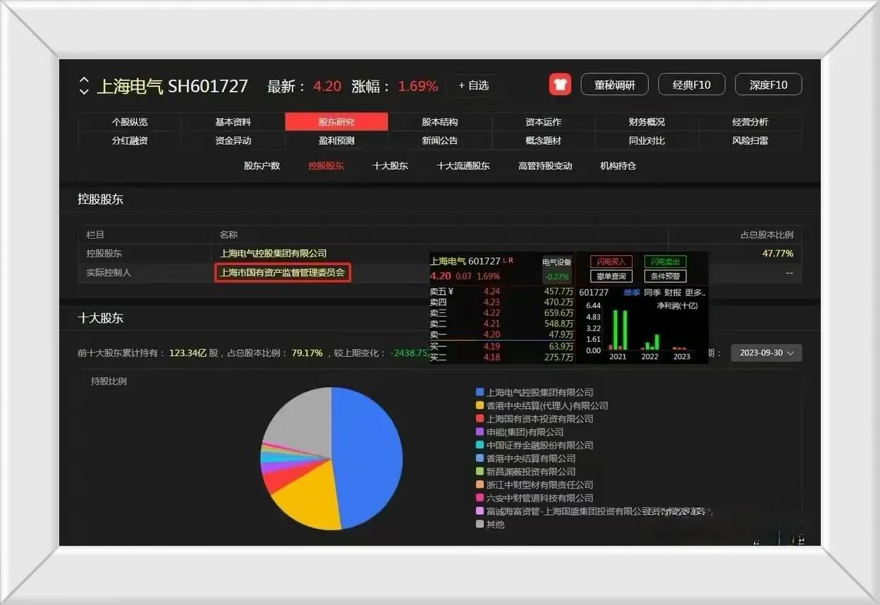
Task: Open the 经典F10 view
Action: (691, 85)
